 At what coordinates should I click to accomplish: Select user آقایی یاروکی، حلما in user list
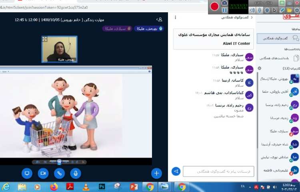(279, 92)
